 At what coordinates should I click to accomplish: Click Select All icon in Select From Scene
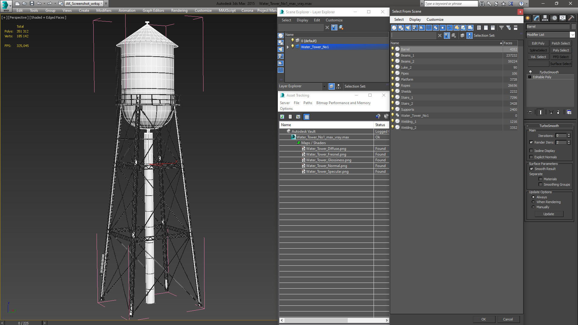[x=479, y=28]
